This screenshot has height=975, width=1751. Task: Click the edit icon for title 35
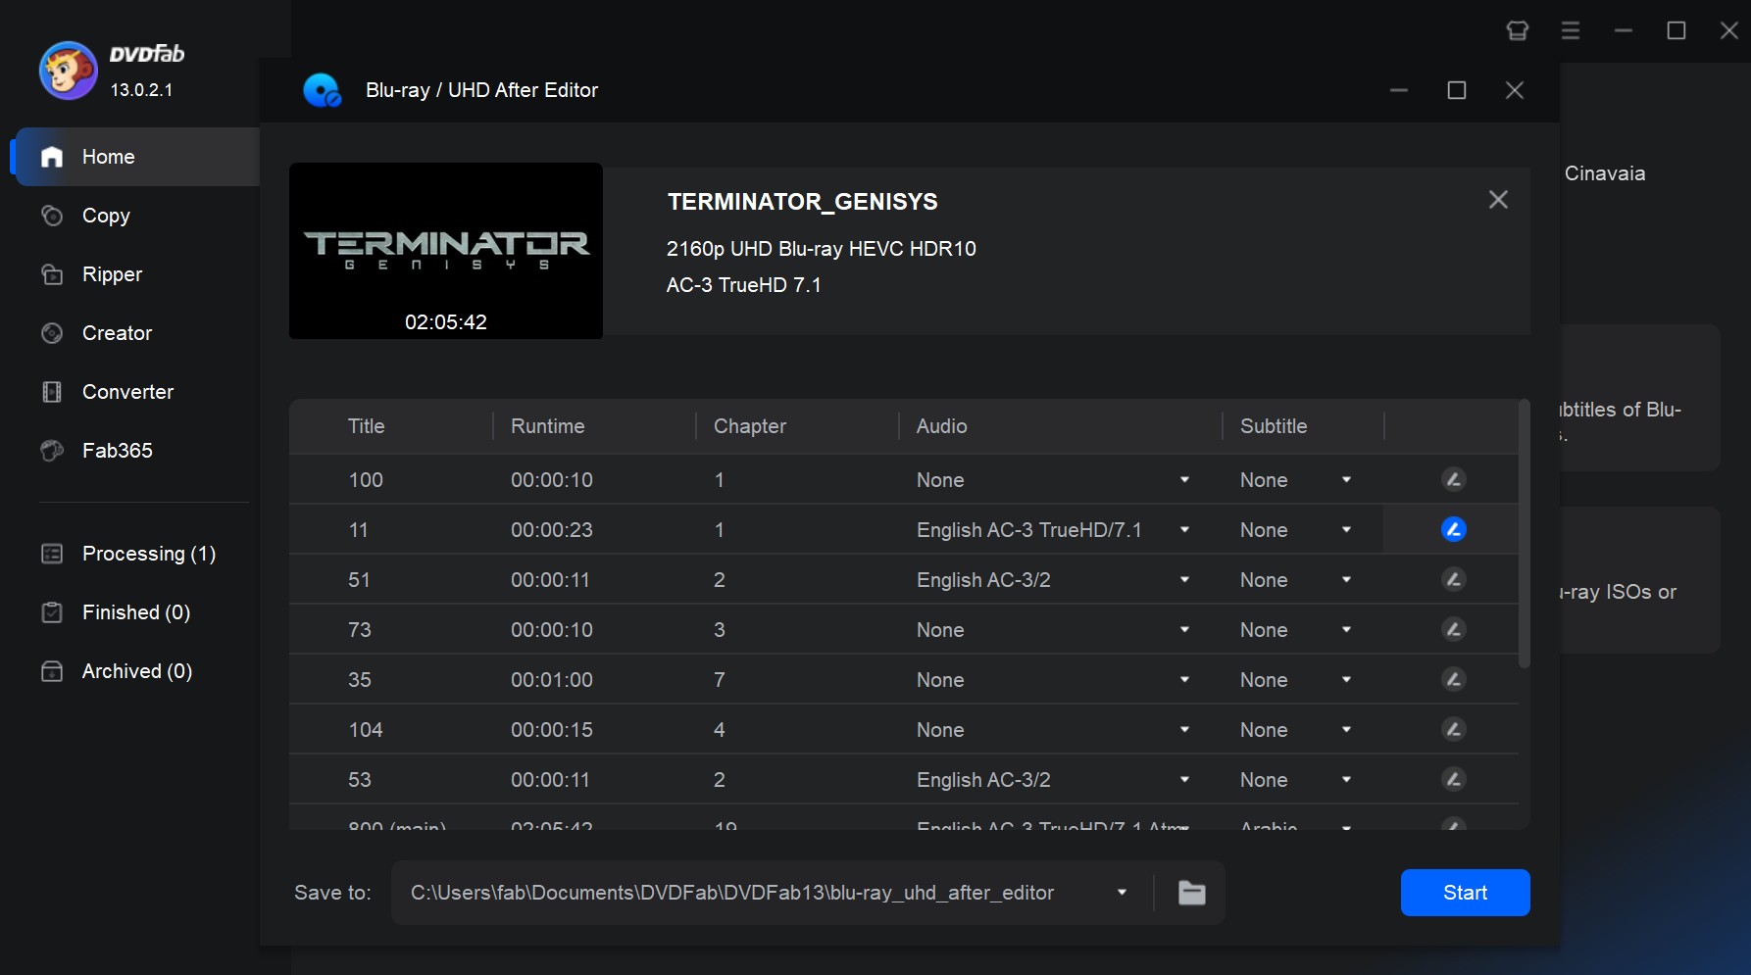tap(1453, 680)
